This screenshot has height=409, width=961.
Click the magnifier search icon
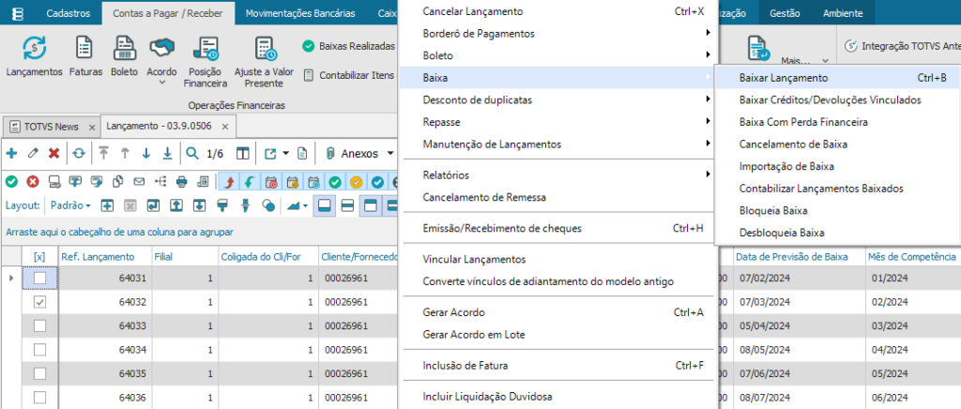click(x=192, y=153)
